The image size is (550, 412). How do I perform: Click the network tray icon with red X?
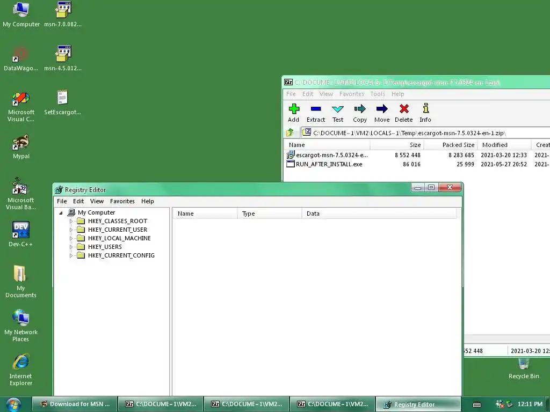(500, 404)
